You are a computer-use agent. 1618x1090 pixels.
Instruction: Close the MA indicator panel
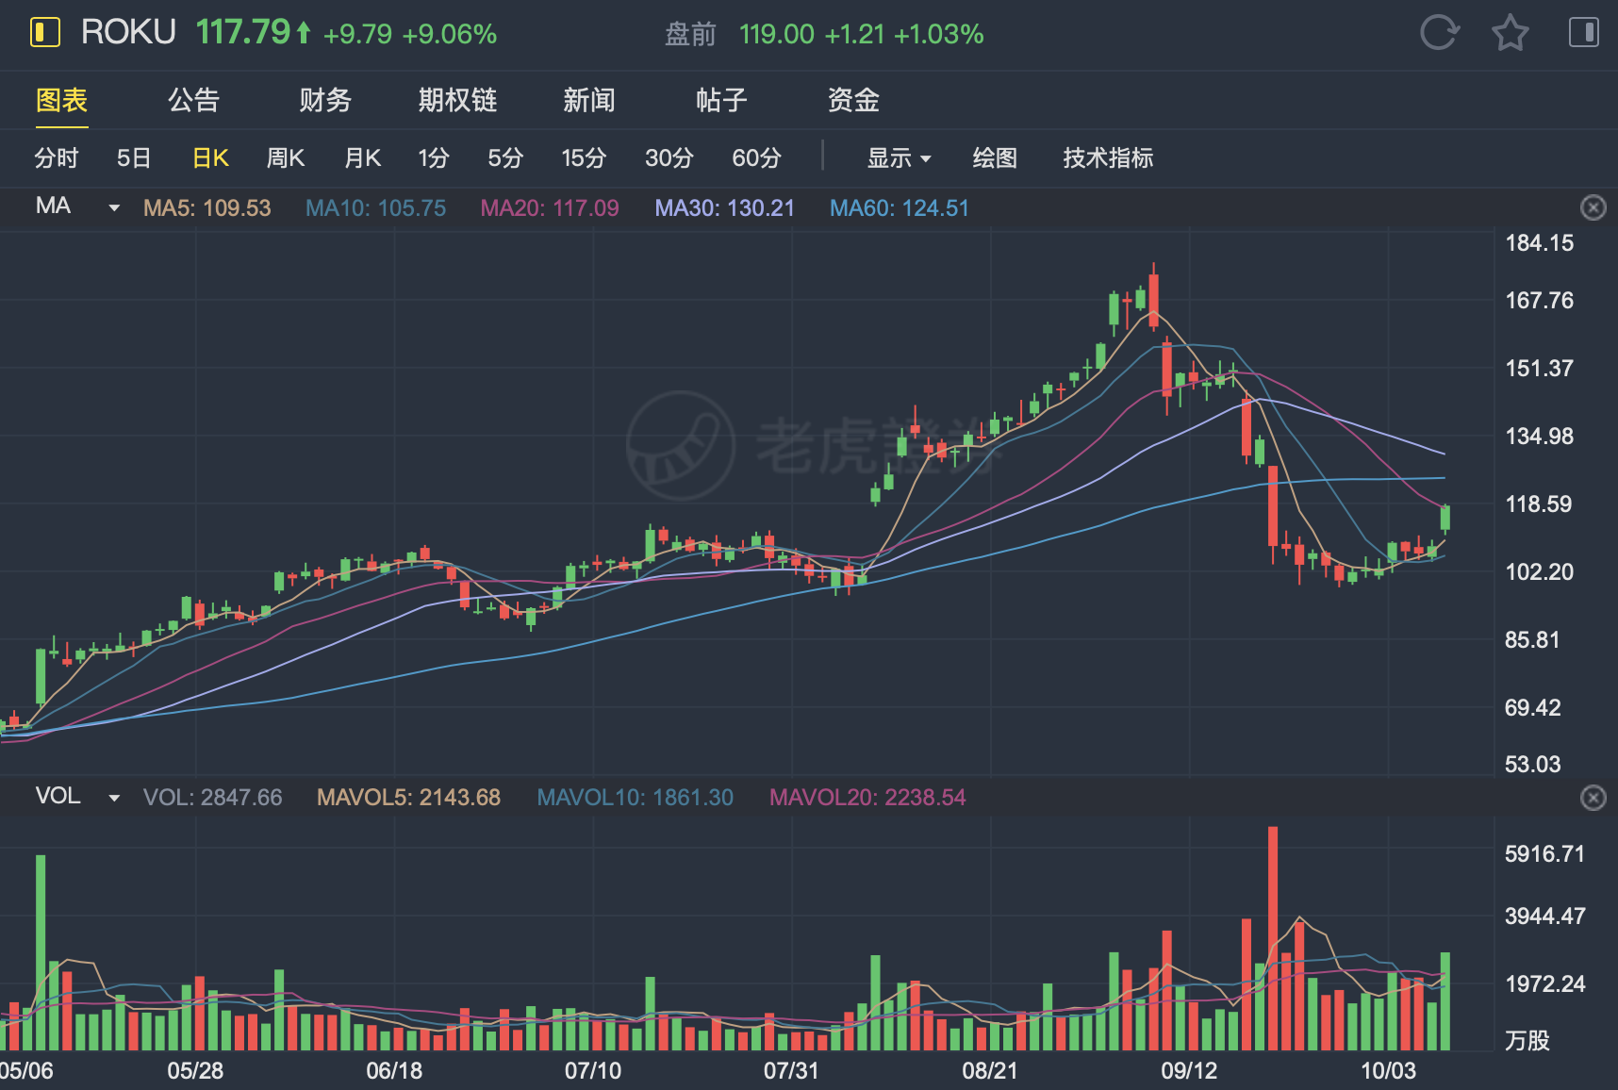tap(1593, 207)
